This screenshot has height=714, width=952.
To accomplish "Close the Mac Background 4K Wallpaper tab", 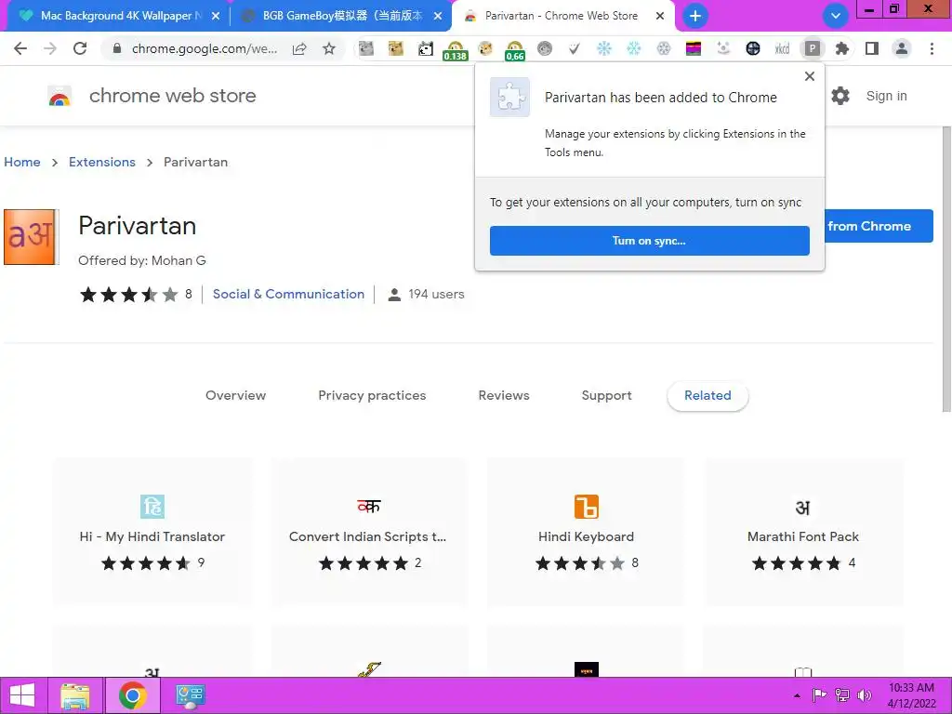I will (x=216, y=16).
